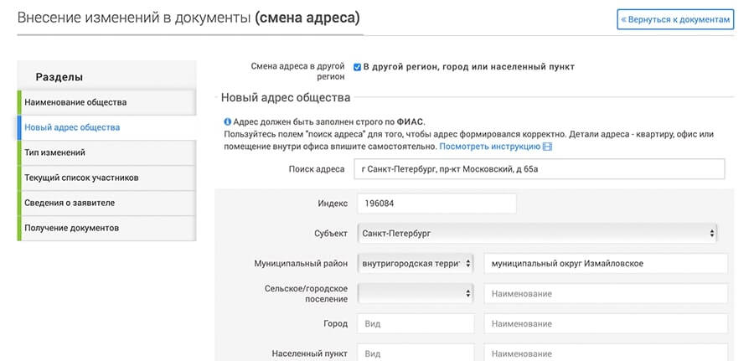Open Сельское/городское поселение type dropdown

coord(416,293)
